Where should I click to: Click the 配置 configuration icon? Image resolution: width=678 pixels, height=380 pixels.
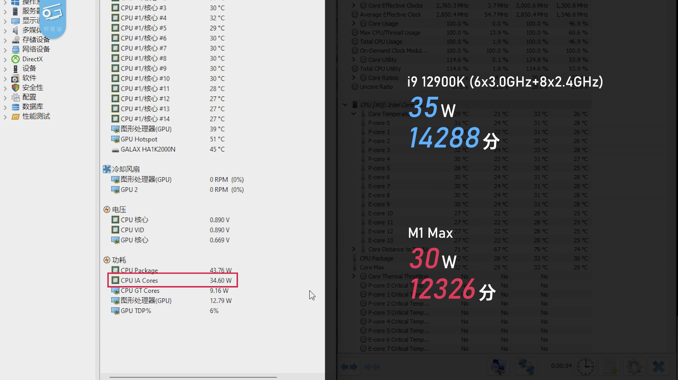15,97
